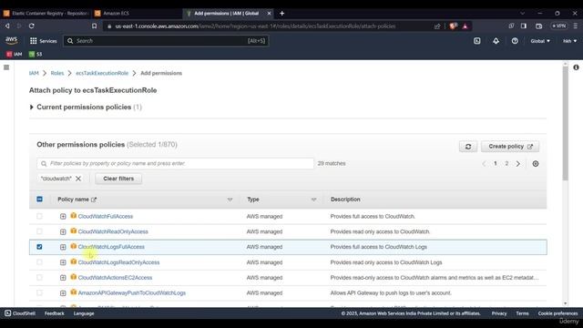Open a new browser tab

click(x=281, y=14)
